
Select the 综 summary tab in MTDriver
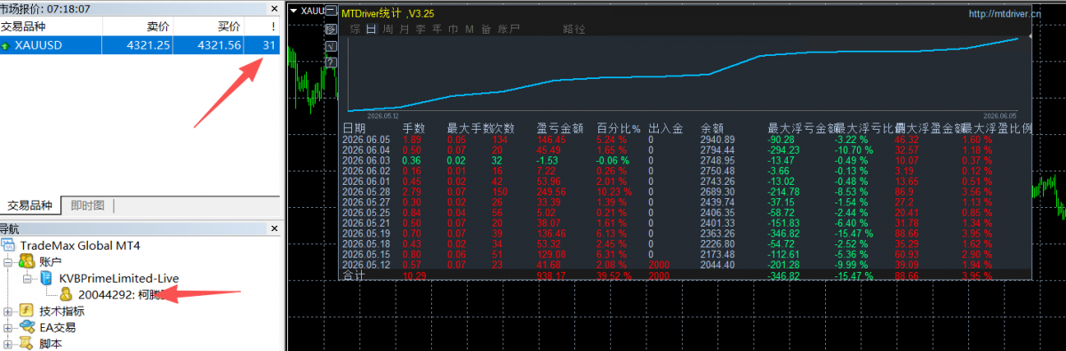355,29
